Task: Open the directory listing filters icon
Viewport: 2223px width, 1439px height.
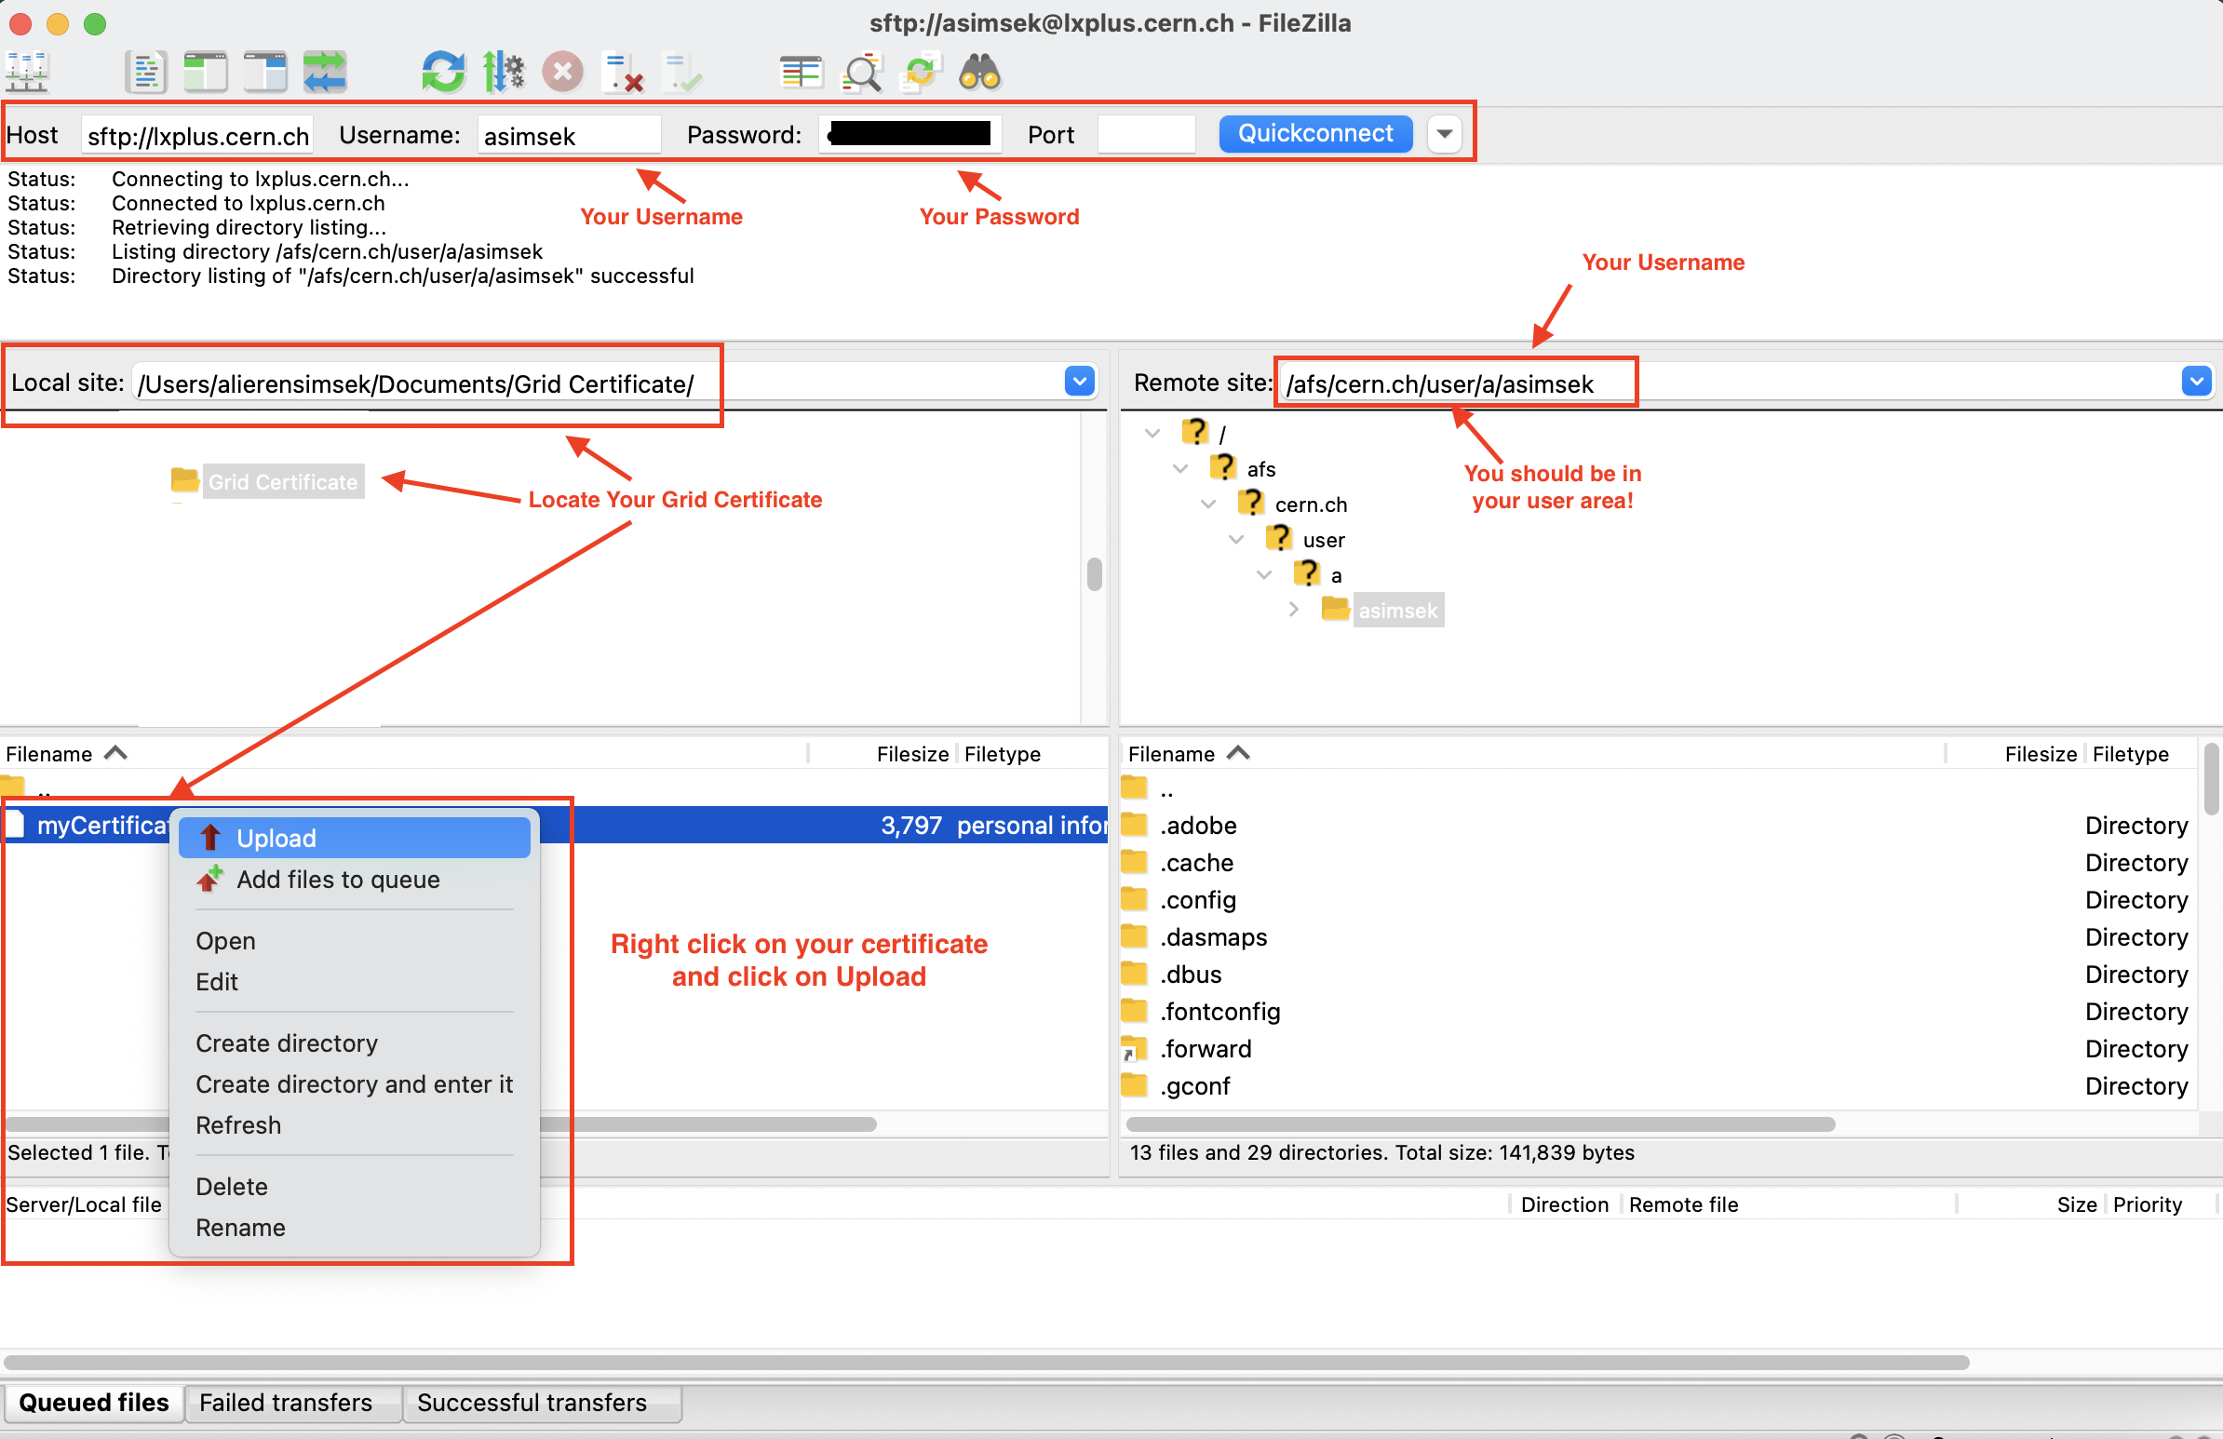Action: [801, 71]
